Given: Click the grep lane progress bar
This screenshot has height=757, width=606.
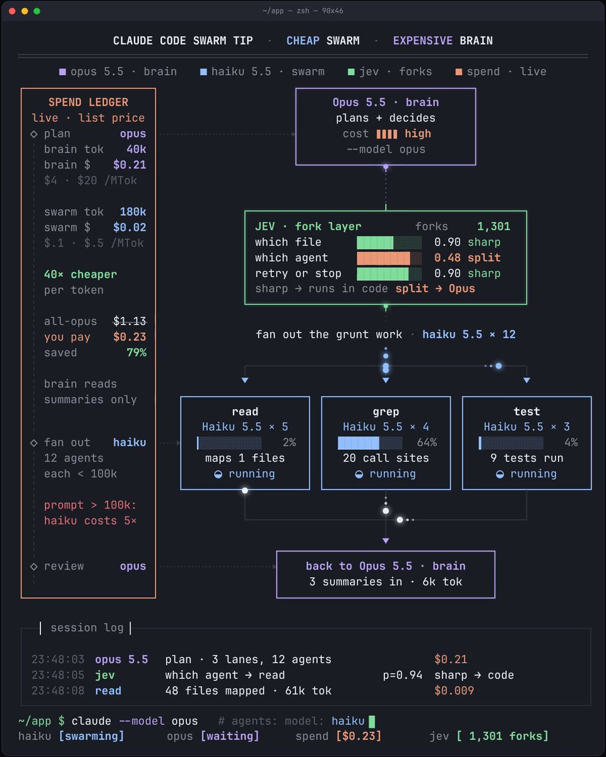Looking at the screenshot, I should click(370, 443).
